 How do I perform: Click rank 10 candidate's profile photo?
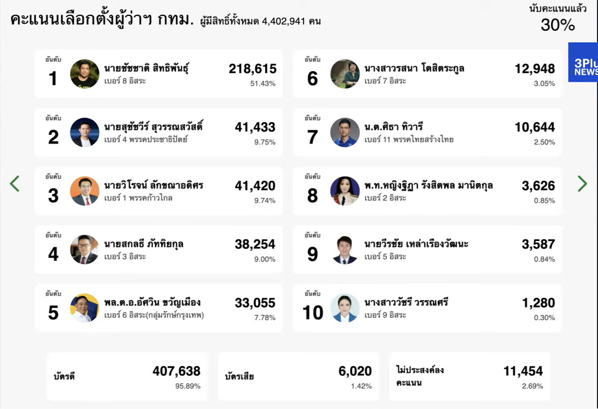tap(345, 308)
